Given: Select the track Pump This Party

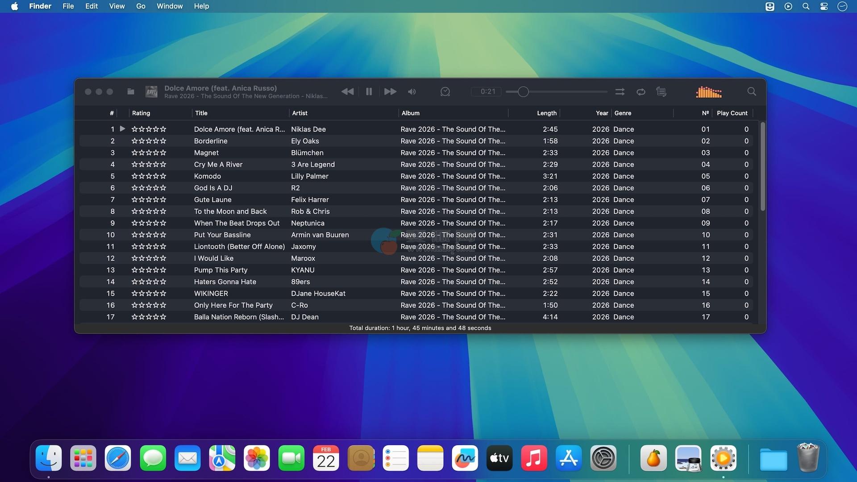Looking at the screenshot, I should click(x=220, y=270).
